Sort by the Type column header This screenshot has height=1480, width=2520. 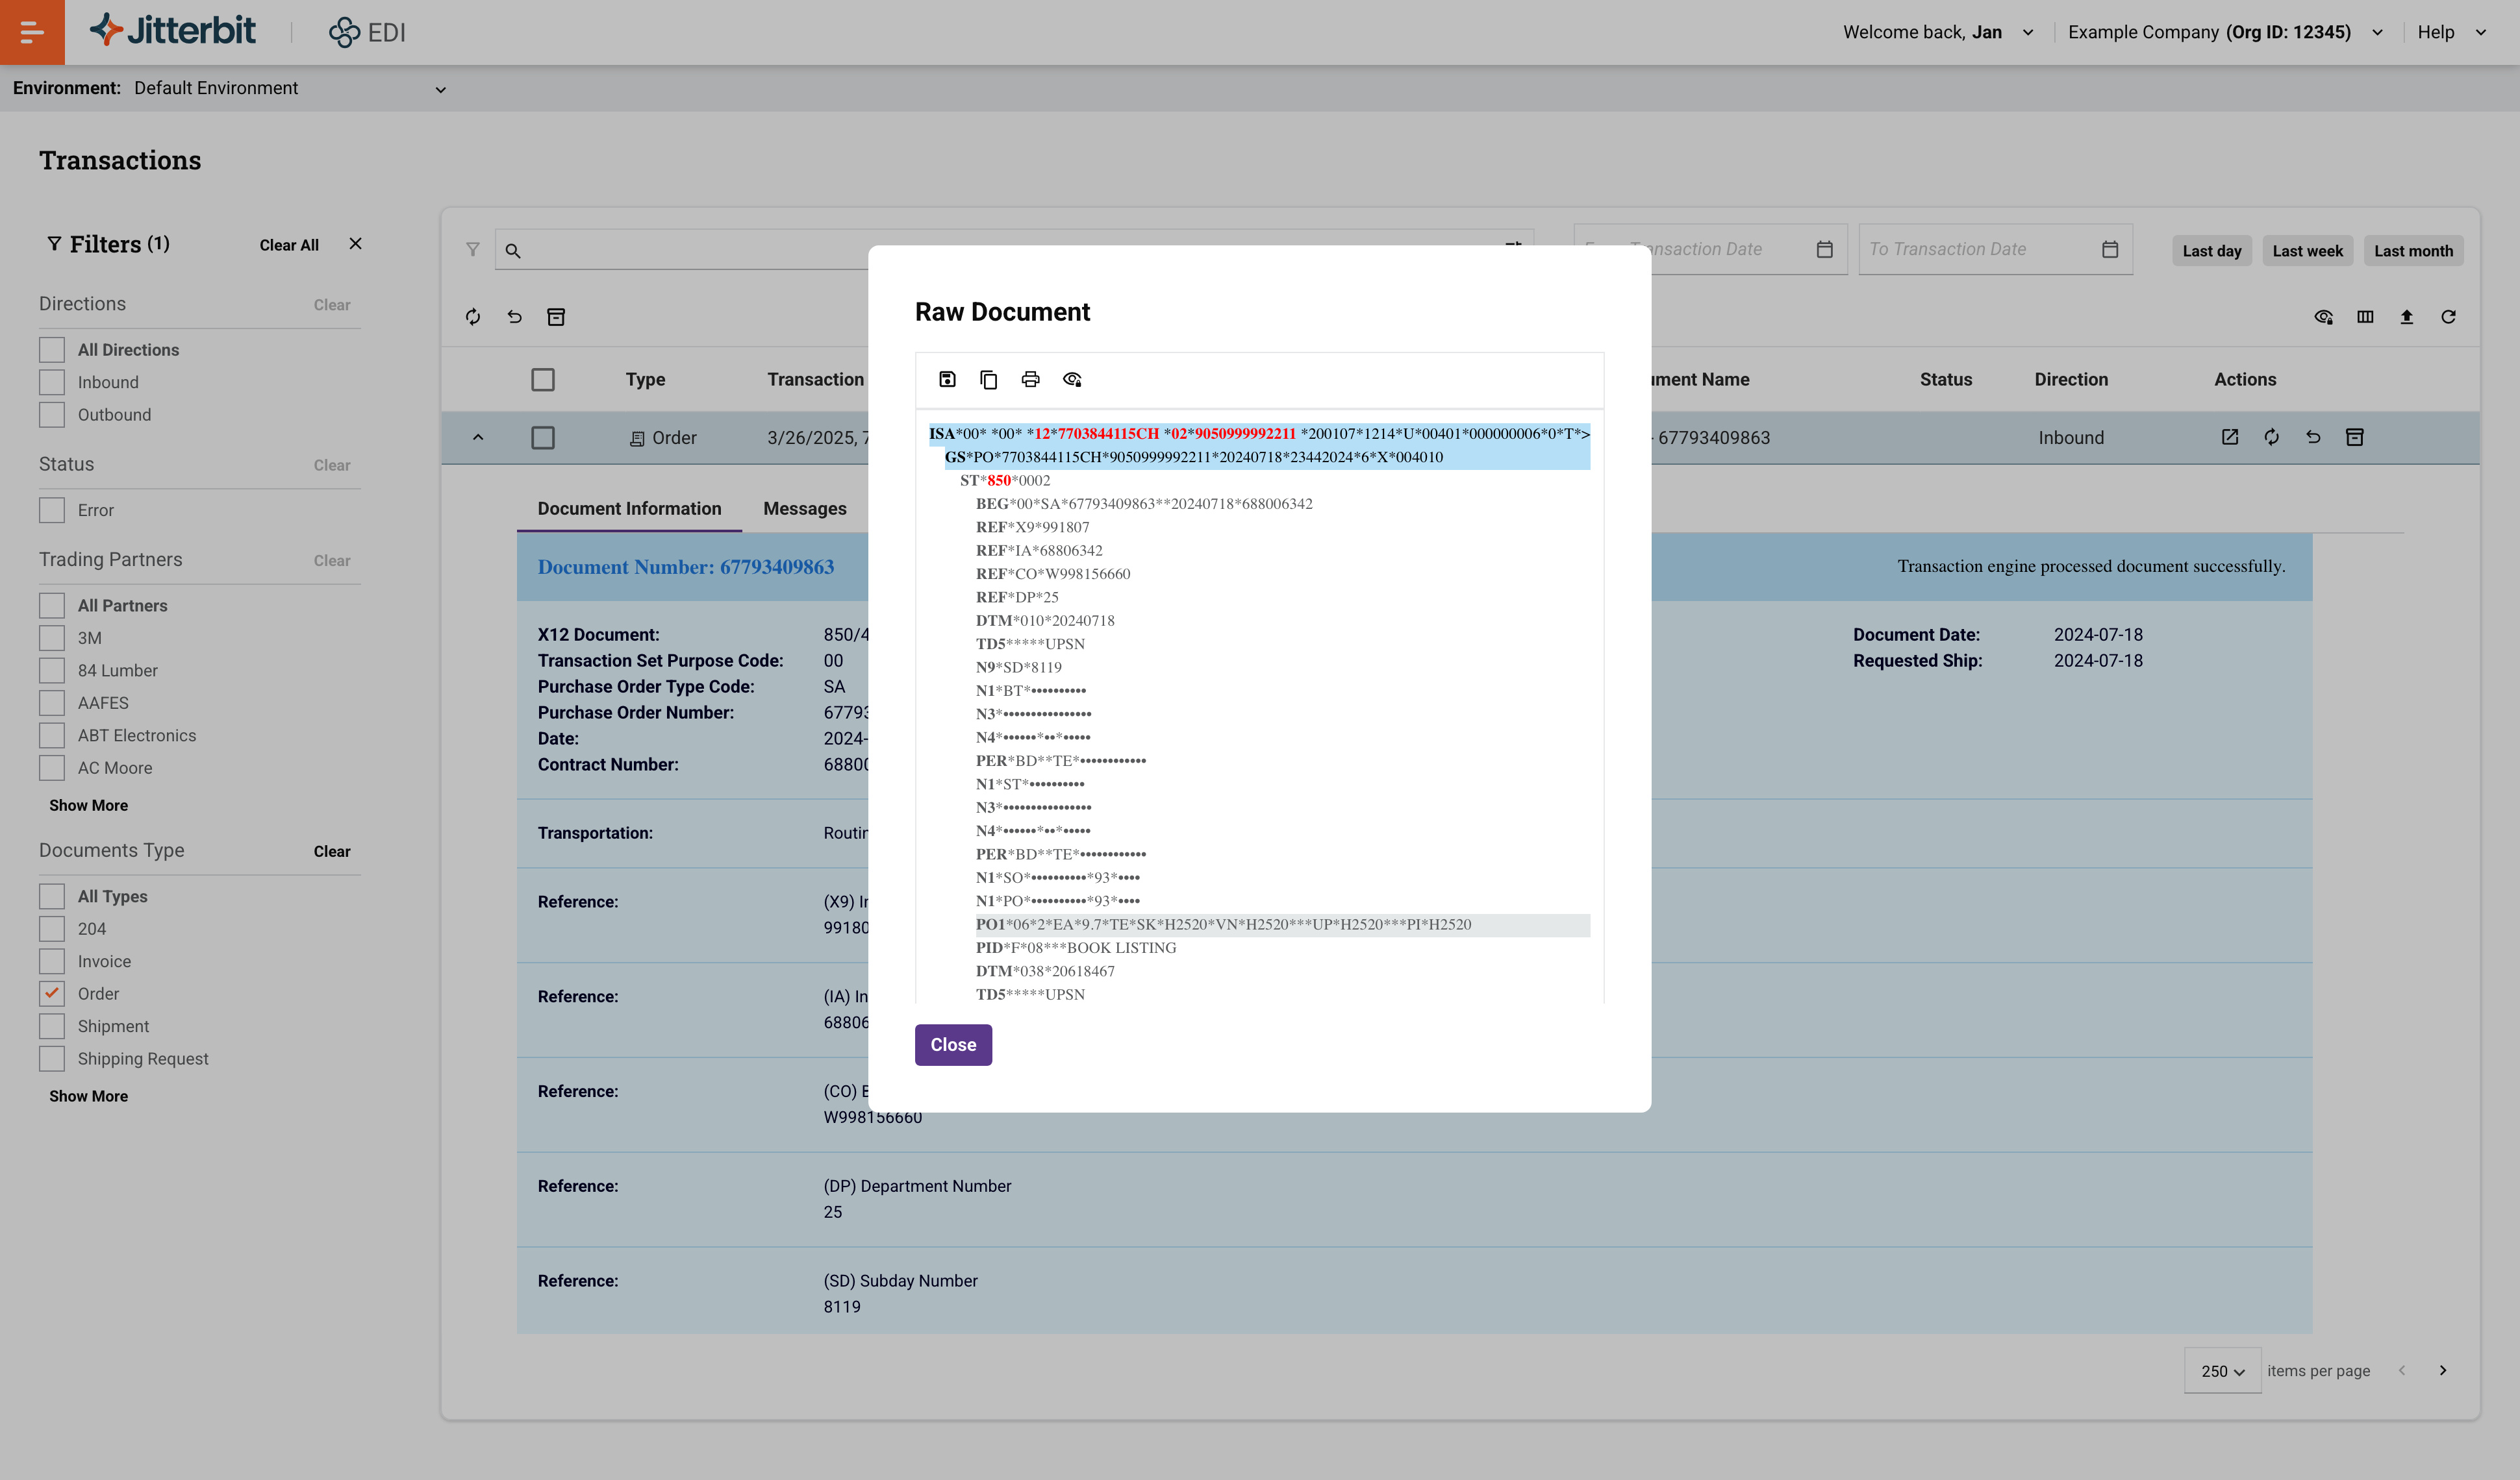coord(645,380)
